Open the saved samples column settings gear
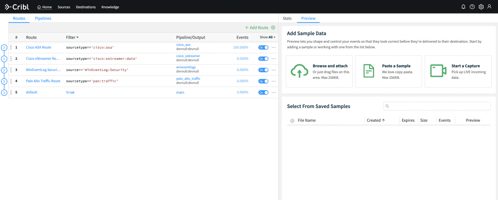The height and width of the screenshot is (200, 498). point(292,121)
